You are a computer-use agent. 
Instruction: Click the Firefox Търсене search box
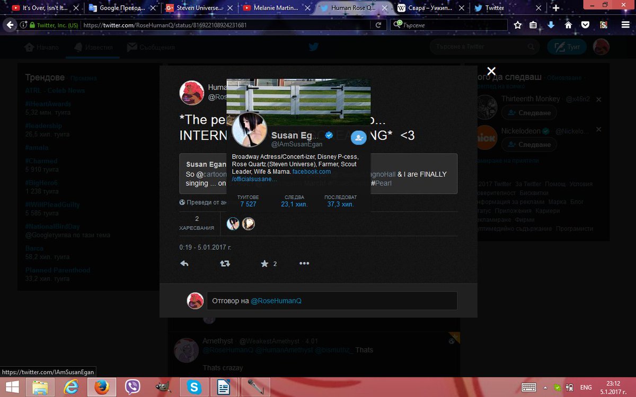pyautogui.click(x=448, y=25)
